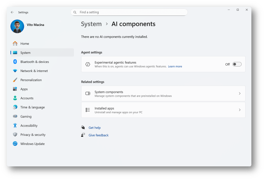Enable Experimental agentic features toggle
This screenshot has height=180, width=265.
(237, 64)
